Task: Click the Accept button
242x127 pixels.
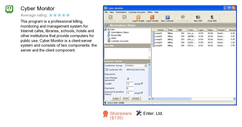Action: click(x=136, y=98)
